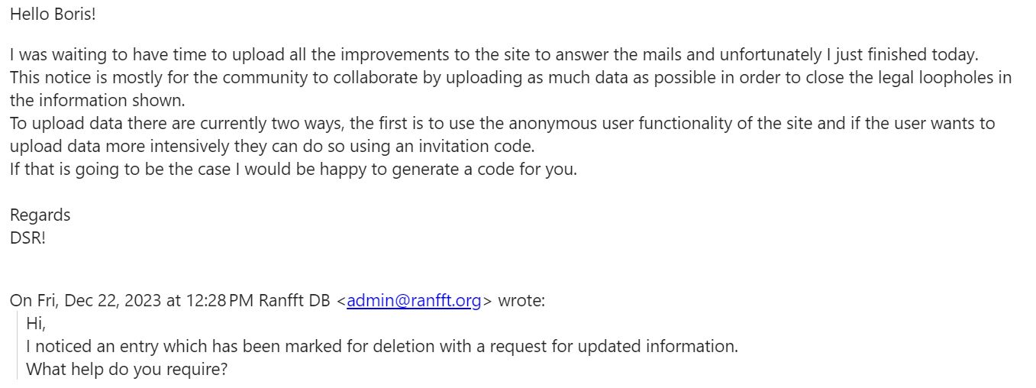Click the 'What help do you require?' line
Image resolution: width=1036 pixels, height=388 pixels.
[127, 369]
